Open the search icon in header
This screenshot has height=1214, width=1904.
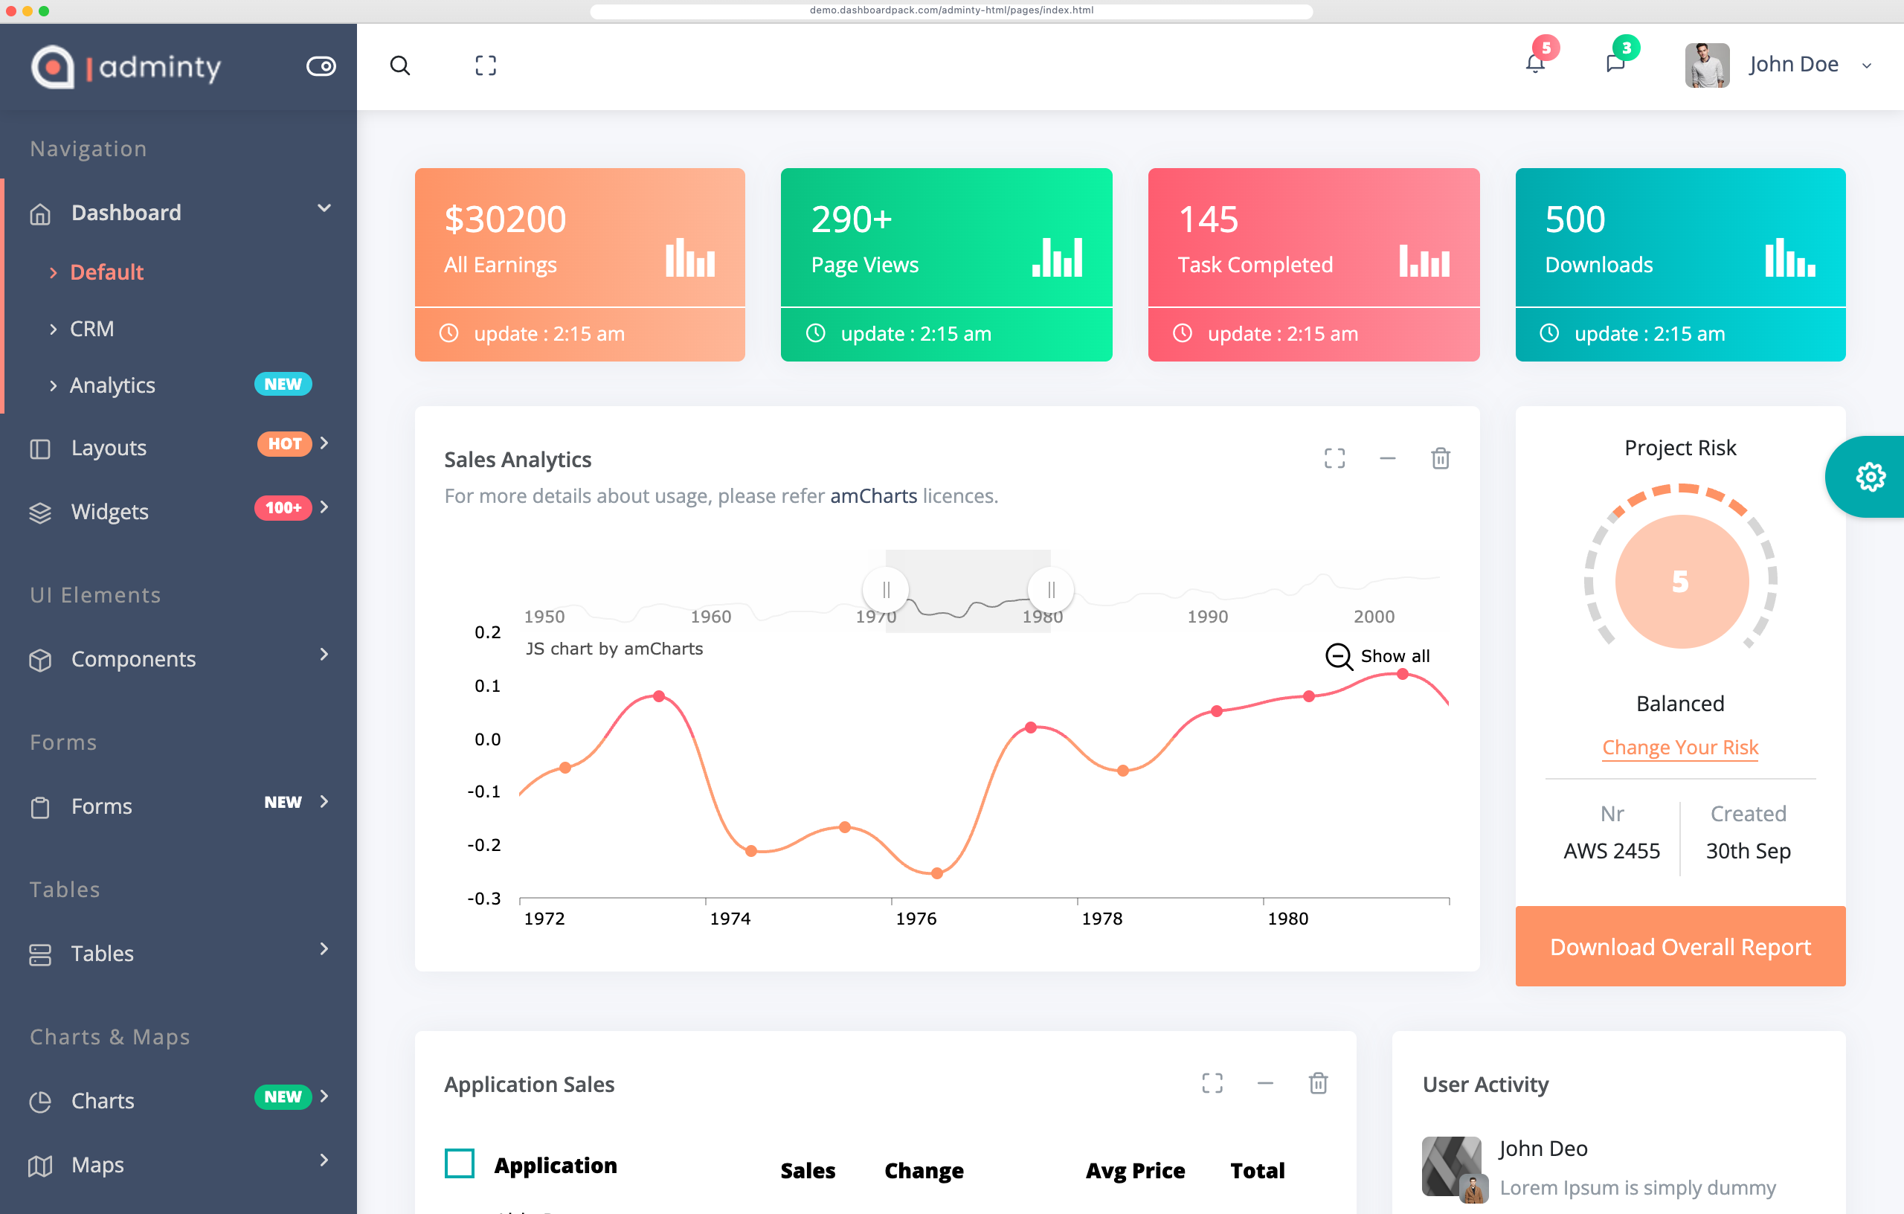pyautogui.click(x=400, y=65)
